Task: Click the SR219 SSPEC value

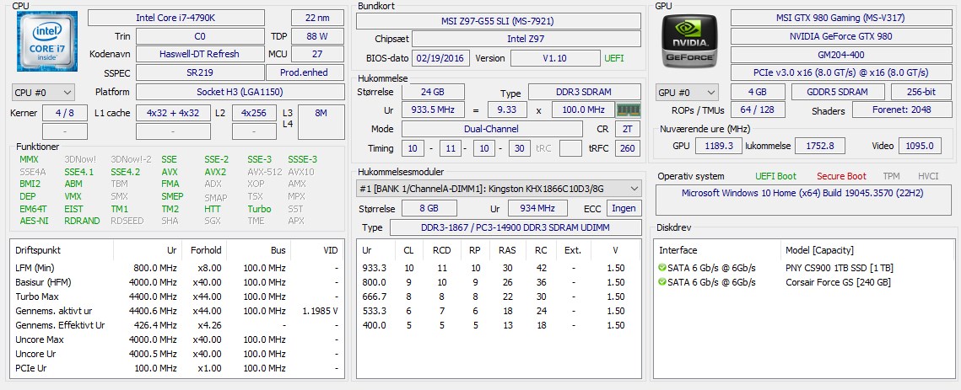Action: (x=200, y=72)
